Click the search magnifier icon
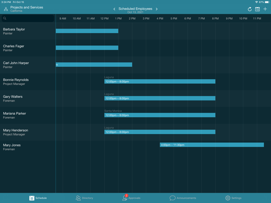Screen dimensions: 271x203 [5, 18]
